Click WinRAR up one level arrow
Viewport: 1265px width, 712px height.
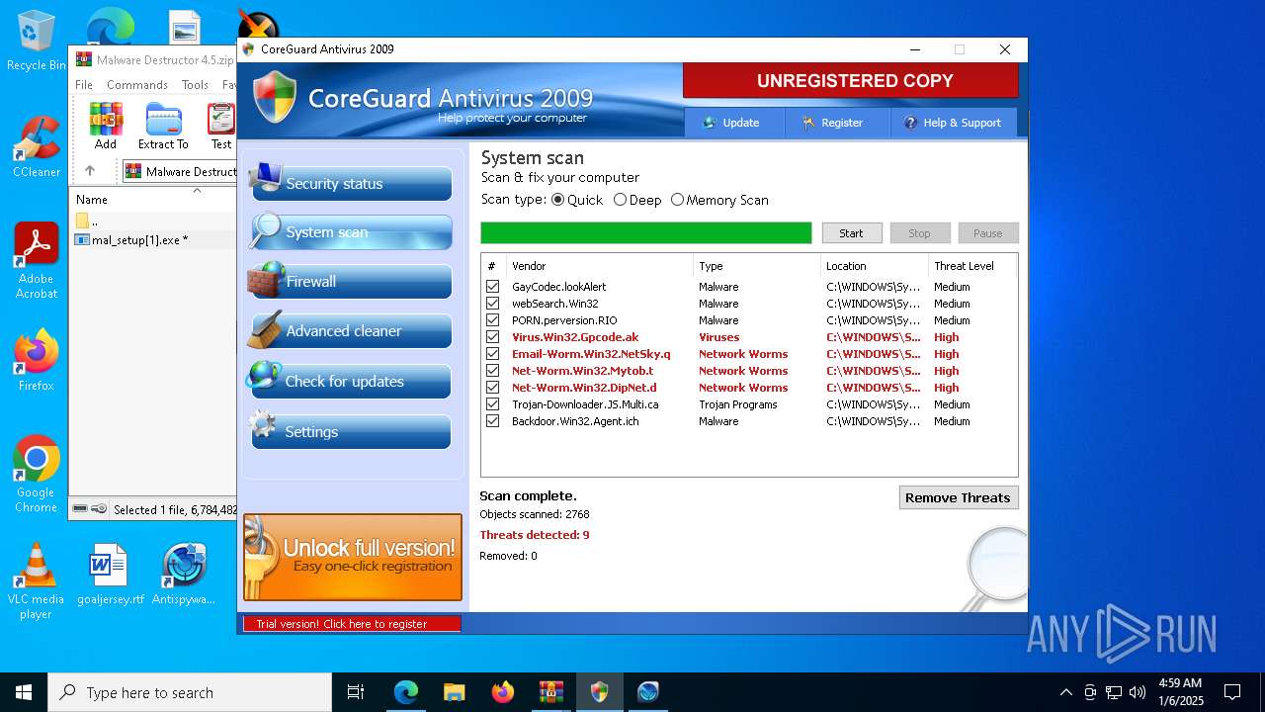pyautogui.click(x=89, y=171)
